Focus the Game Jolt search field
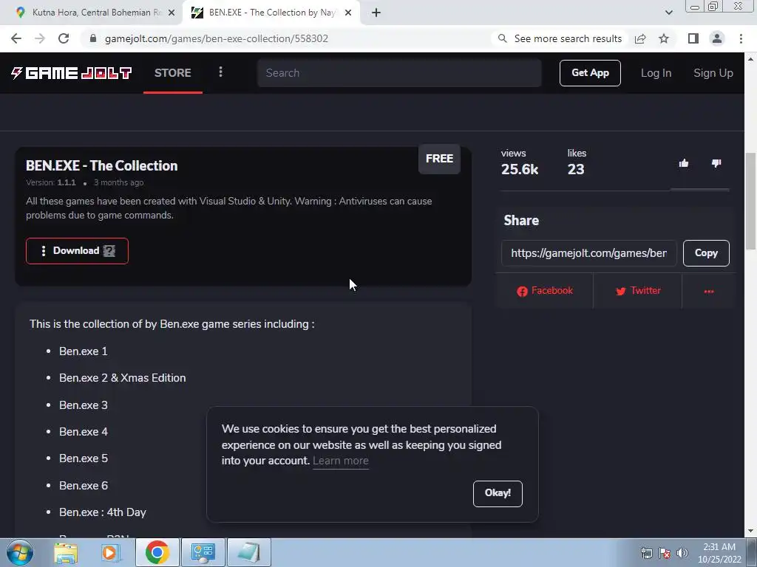The image size is (757, 567). click(399, 73)
